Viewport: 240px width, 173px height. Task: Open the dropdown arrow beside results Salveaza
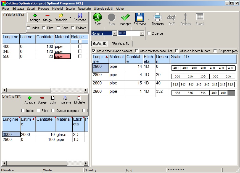[149, 19]
